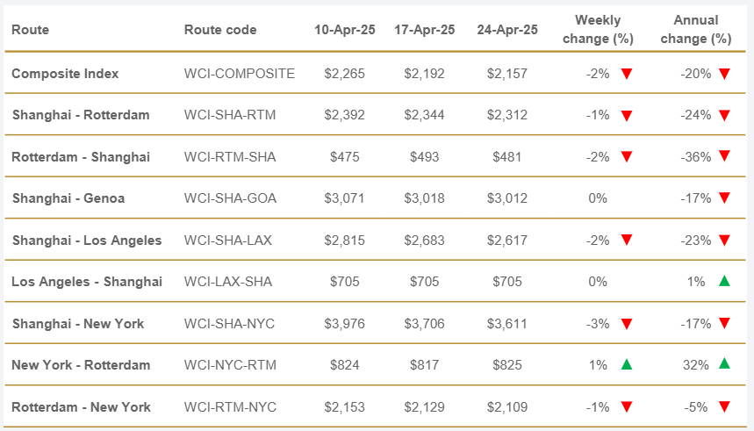Click the Route column header
Viewport: 754px width, 431px height.
(31, 30)
